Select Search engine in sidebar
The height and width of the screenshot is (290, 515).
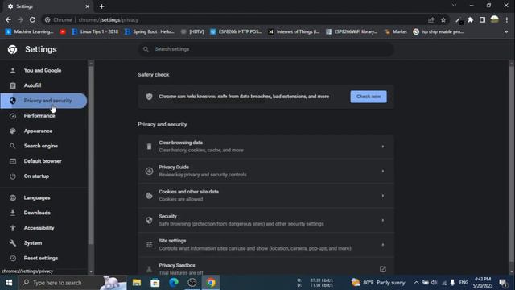[43, 146]
